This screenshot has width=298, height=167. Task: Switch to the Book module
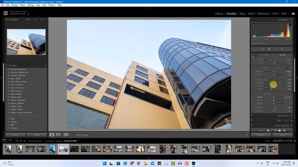point(251,13)
